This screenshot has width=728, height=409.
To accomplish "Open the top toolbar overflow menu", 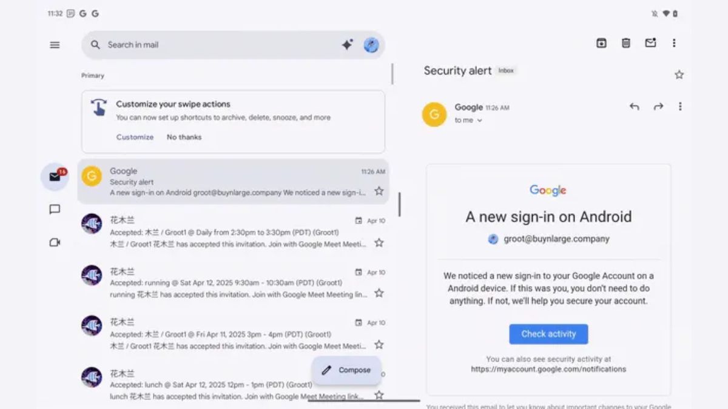I will 674,43.
